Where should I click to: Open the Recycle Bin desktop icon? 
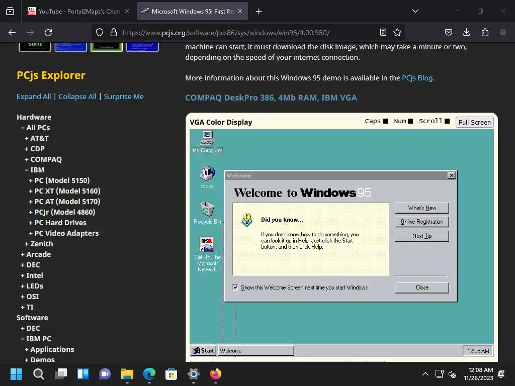point(207,213)
